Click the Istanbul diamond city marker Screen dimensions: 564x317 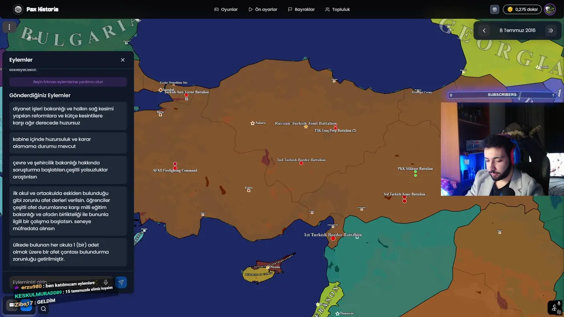coord(161,90)
